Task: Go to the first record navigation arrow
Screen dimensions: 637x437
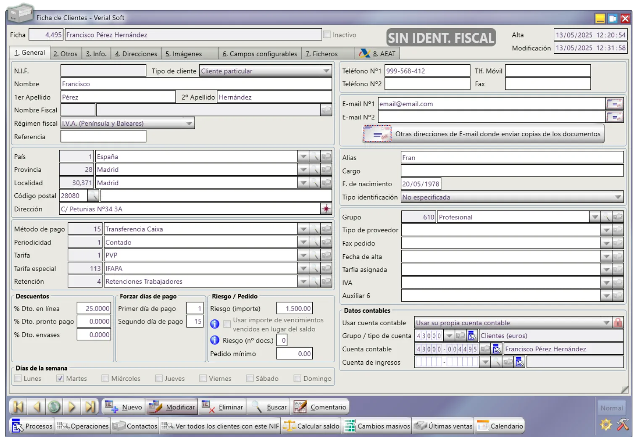Action: pyautogui.click(x=18, y=407)
